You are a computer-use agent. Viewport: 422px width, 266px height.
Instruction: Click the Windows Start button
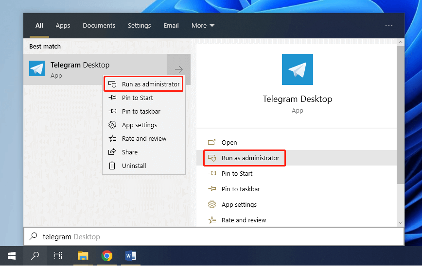pyautogui.click(x=12, y=256)
